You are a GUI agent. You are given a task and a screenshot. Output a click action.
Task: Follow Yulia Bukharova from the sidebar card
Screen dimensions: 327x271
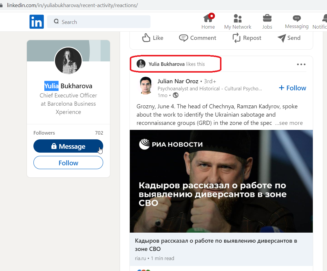click(68, 163)
